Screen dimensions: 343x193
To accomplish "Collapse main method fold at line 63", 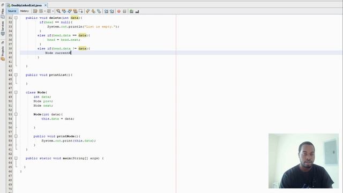I will [x=16, y=158].
